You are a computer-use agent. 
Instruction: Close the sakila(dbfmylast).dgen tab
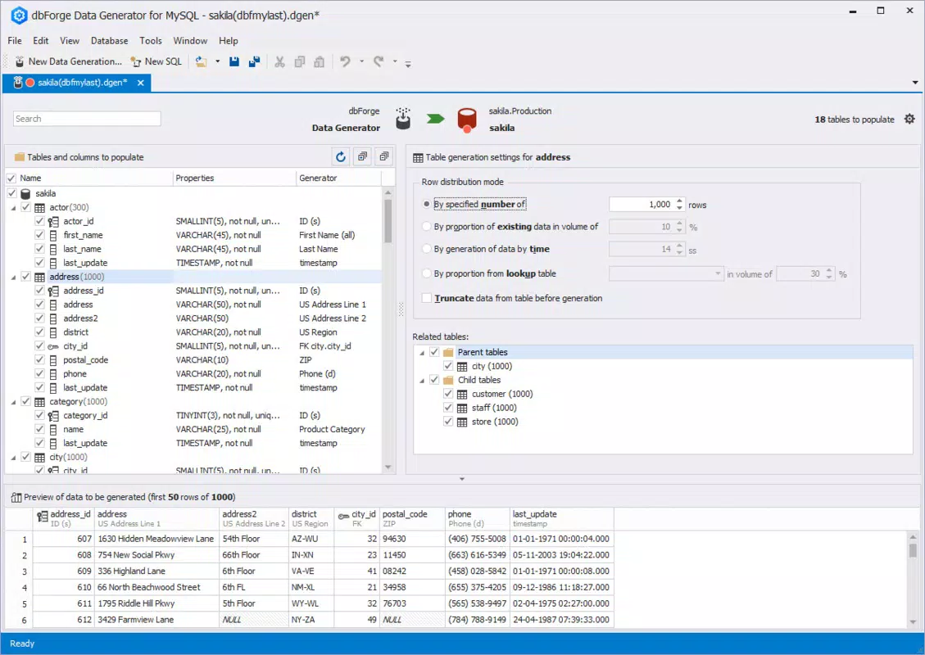click(x=140, y=83)
